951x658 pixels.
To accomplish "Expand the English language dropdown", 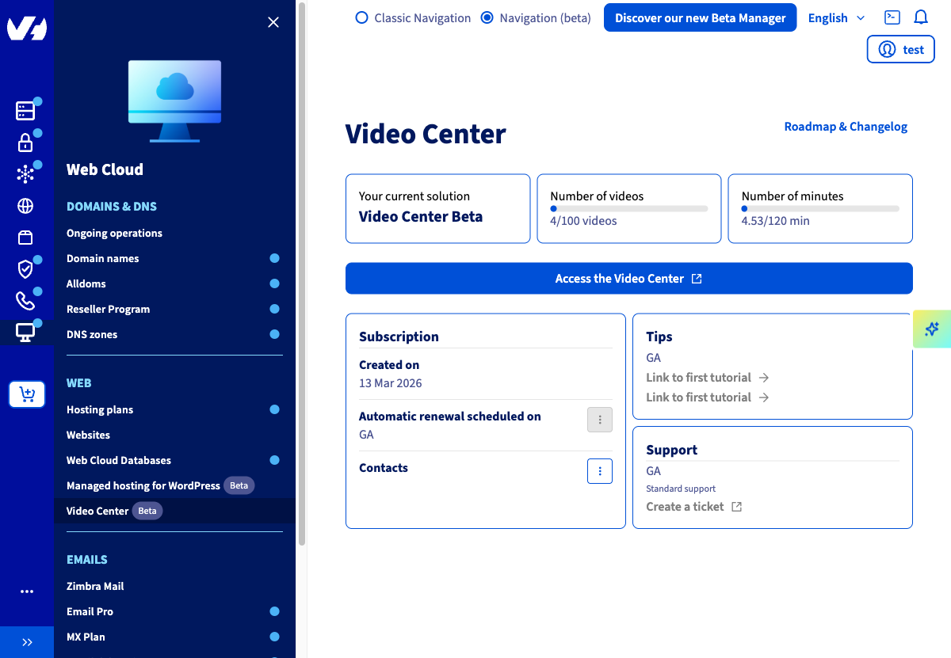I will pos(835,17).
